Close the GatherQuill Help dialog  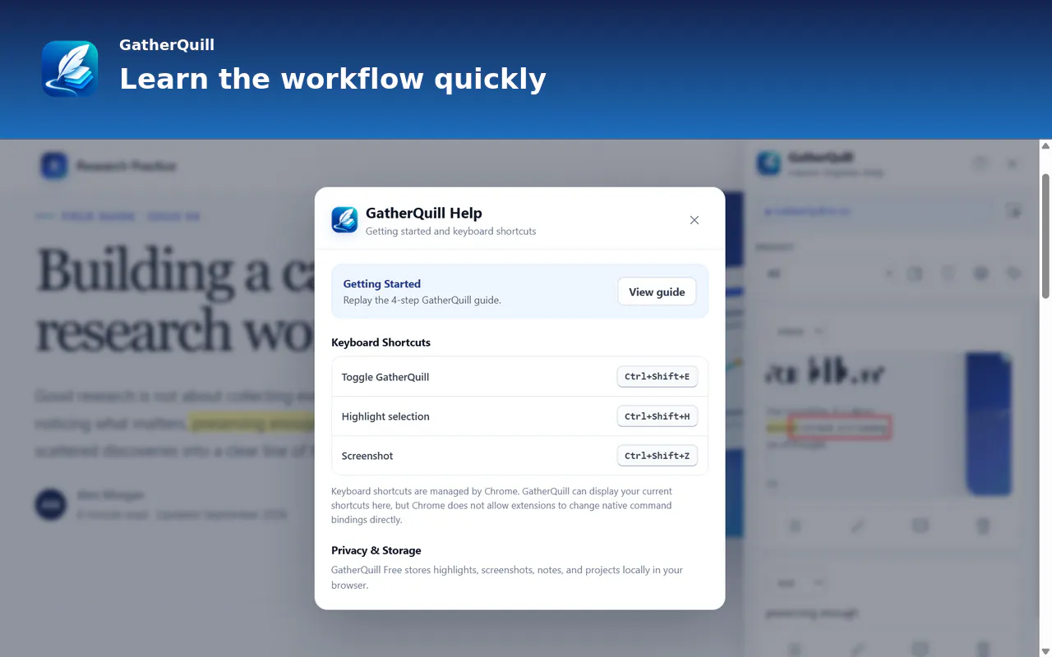(694, 220)
